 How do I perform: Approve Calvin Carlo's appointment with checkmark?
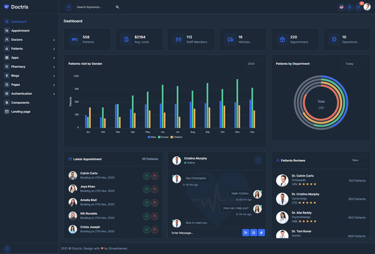coord(147,175)
